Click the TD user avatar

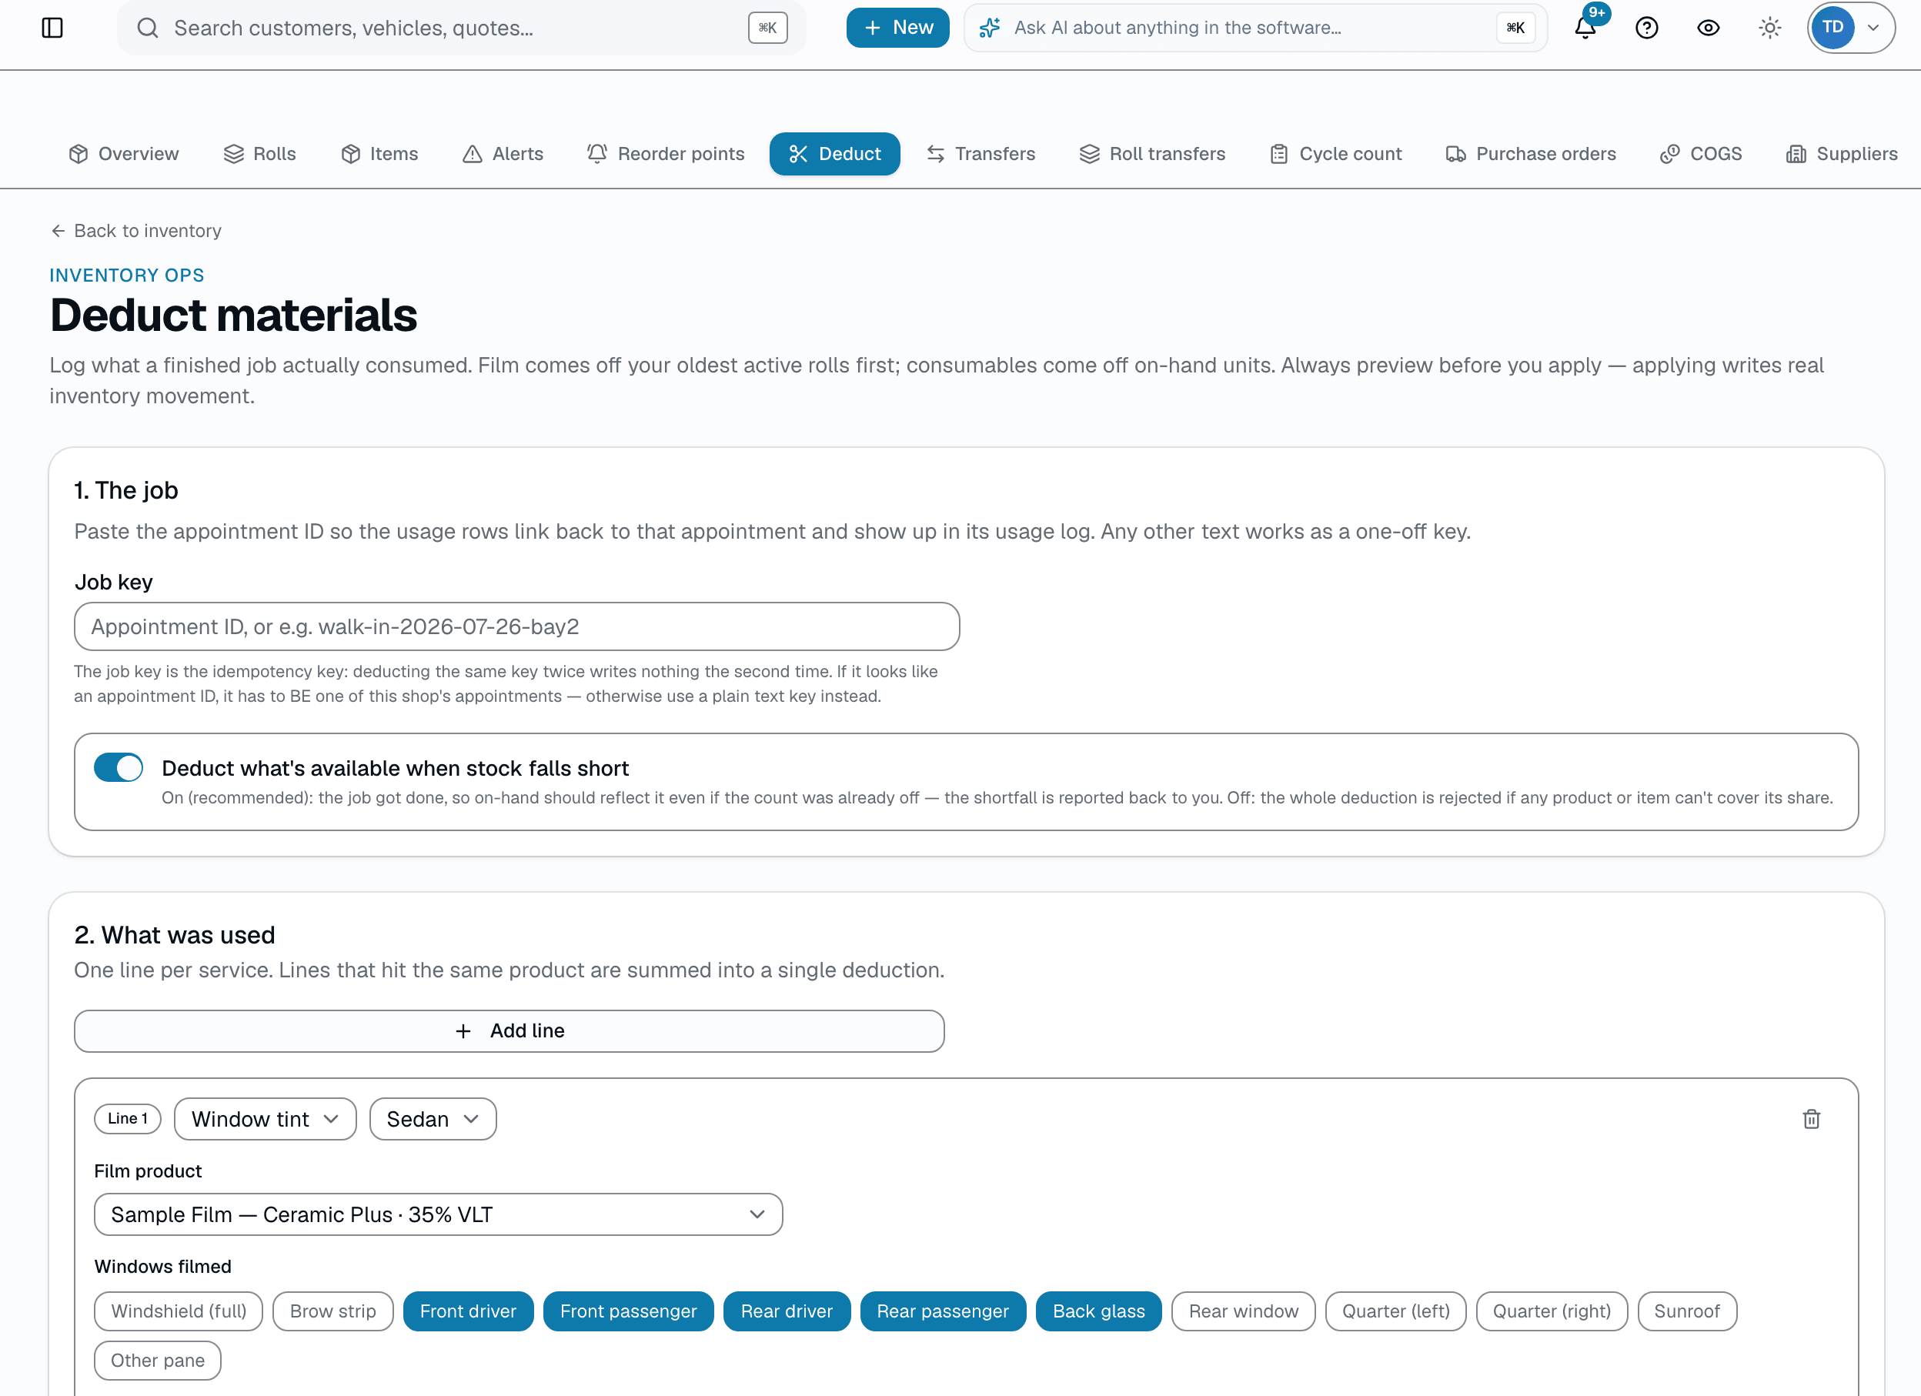pos(1833,27)
